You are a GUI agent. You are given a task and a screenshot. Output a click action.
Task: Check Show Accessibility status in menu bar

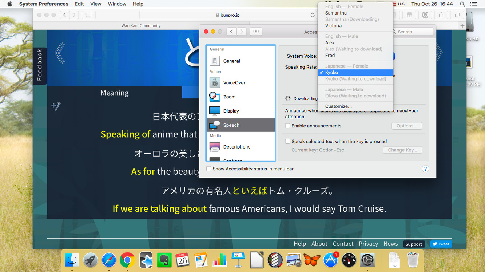point(208,169)
